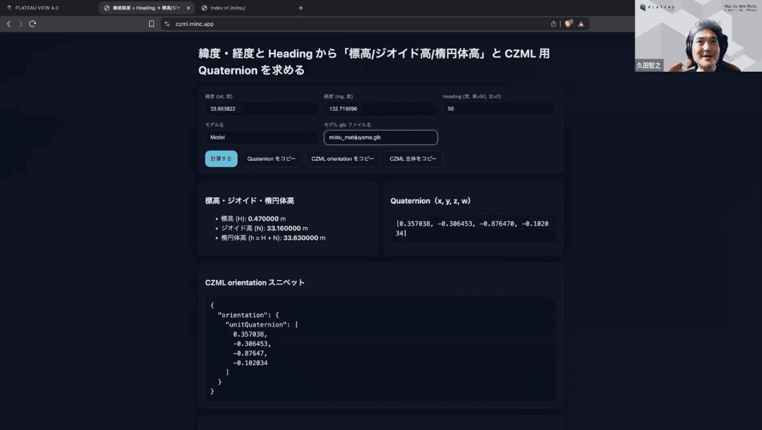
Task: Click the browser forward arrow
Action: (x=20, y=24)
